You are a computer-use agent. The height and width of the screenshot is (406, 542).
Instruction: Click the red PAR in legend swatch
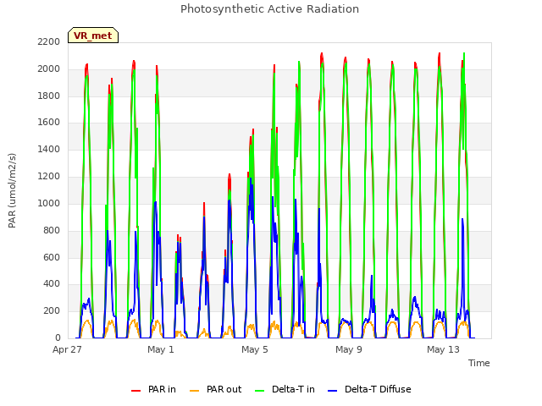[x=135, y=391]
